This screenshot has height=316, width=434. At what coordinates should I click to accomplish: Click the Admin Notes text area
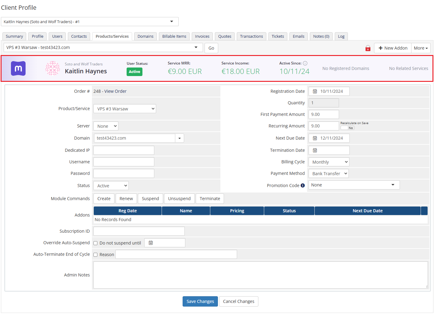(261, 275)
